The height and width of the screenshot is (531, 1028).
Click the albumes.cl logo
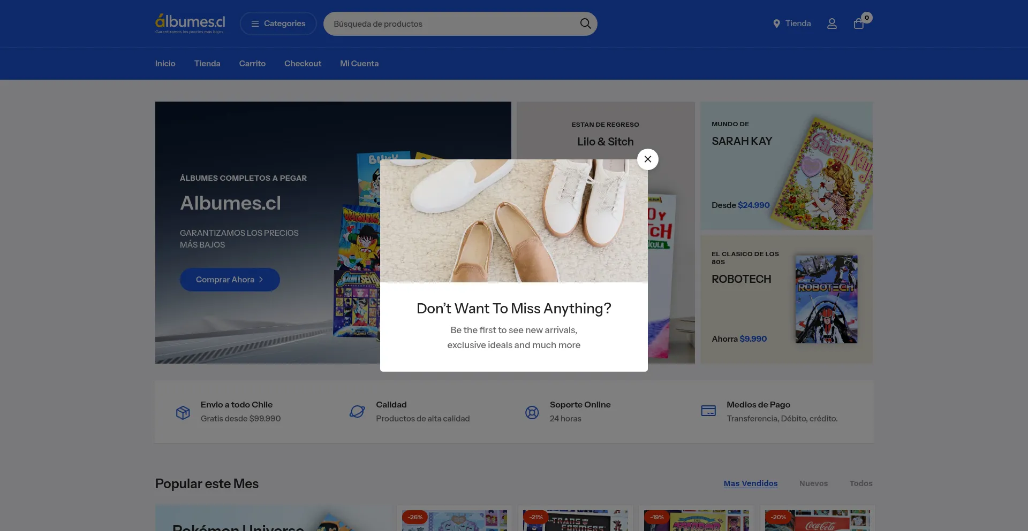190,24
